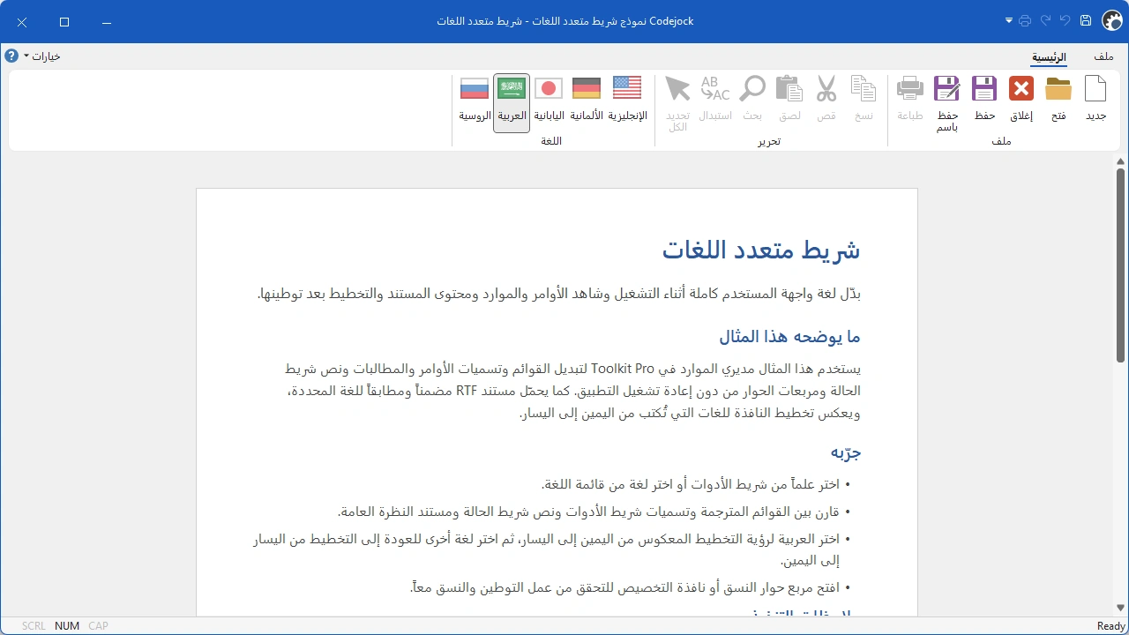Click the vertical scrollbar thumb
Image resolution: width=1129 pixels, height=635 pixels.
point(1121,265)
